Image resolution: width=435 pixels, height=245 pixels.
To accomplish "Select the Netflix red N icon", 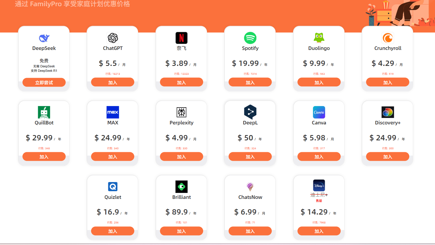I will pyautogui.click(x=181, y=38).
